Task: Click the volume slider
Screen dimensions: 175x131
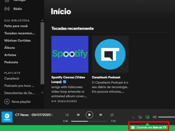Action: (167, 117)
